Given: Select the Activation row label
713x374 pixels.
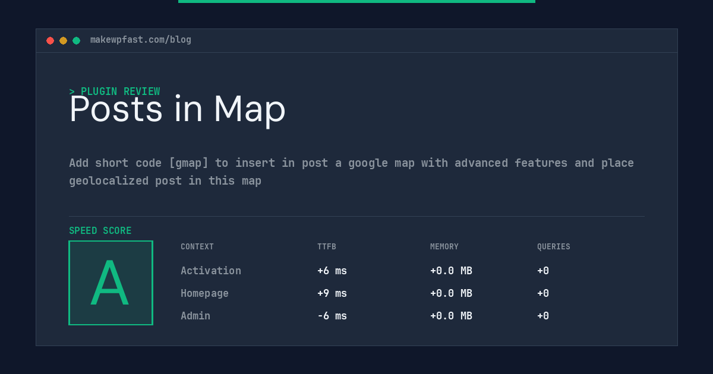Looking at the screenshot, I should pyautogui.click(x=211, y=271).
